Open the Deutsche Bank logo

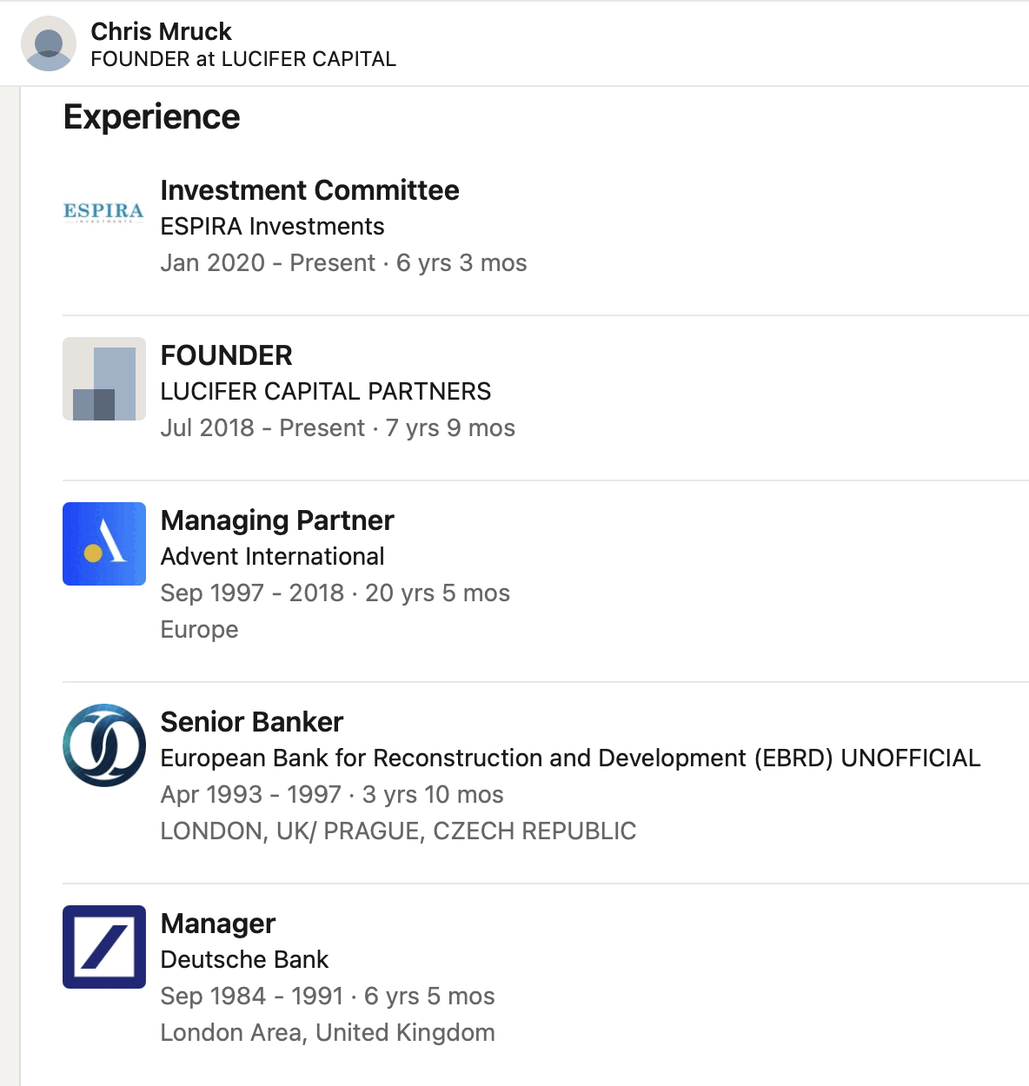click(x=104, y=947)
